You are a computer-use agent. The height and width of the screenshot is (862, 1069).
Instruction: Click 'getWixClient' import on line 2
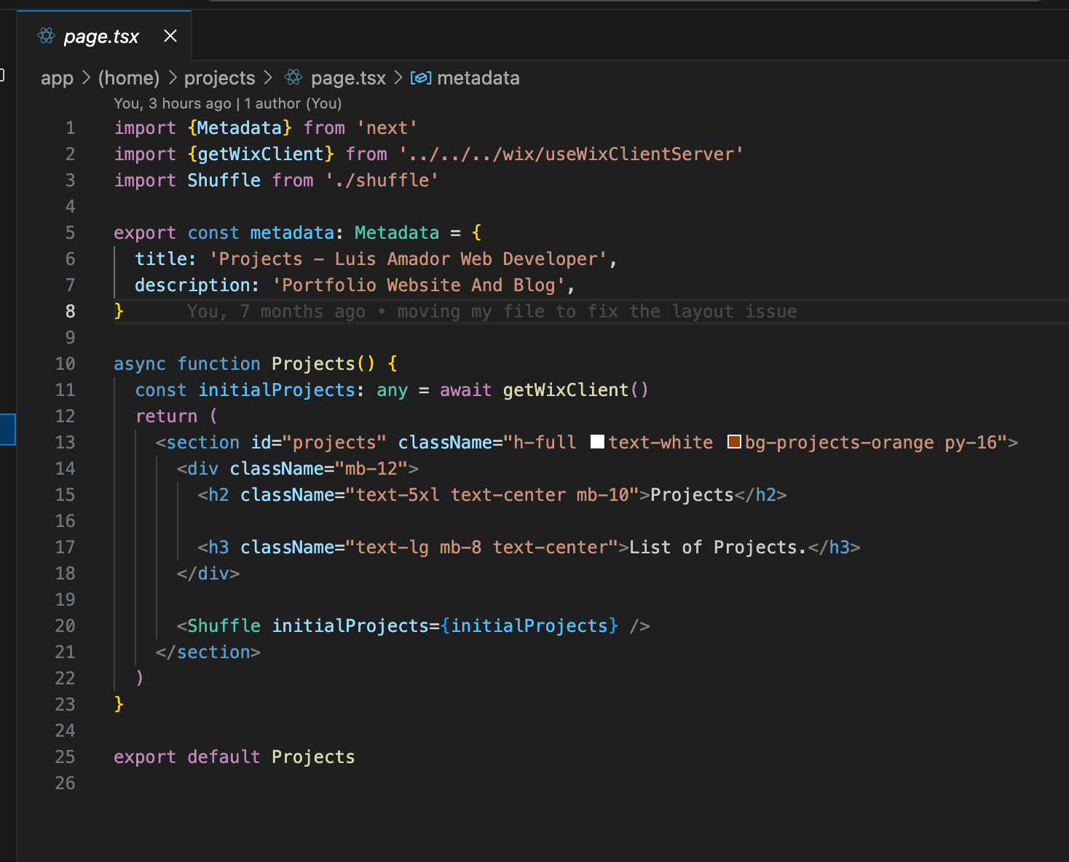pos(261,154)
